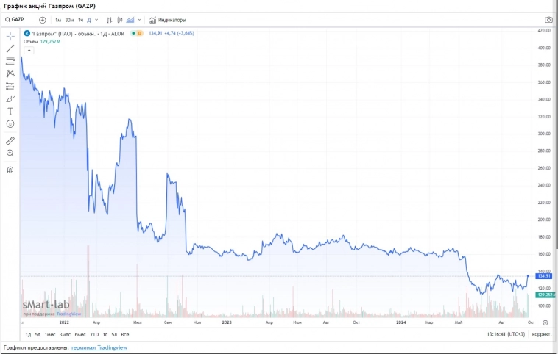Select the trend line drawing tool

(x=10, y=48)
